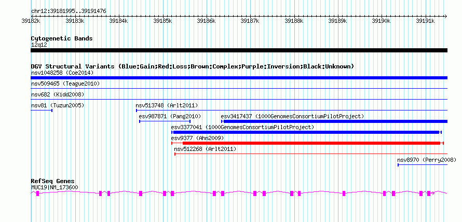
Task: Click the Cytogenetic Bands track title
Action: 62,38
